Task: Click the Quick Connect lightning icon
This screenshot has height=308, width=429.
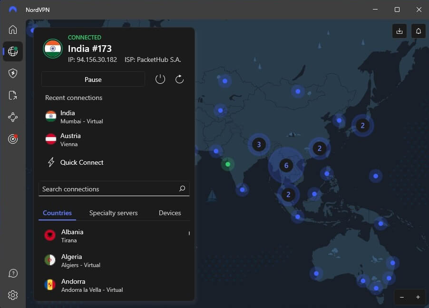Action: pos(51,162)
